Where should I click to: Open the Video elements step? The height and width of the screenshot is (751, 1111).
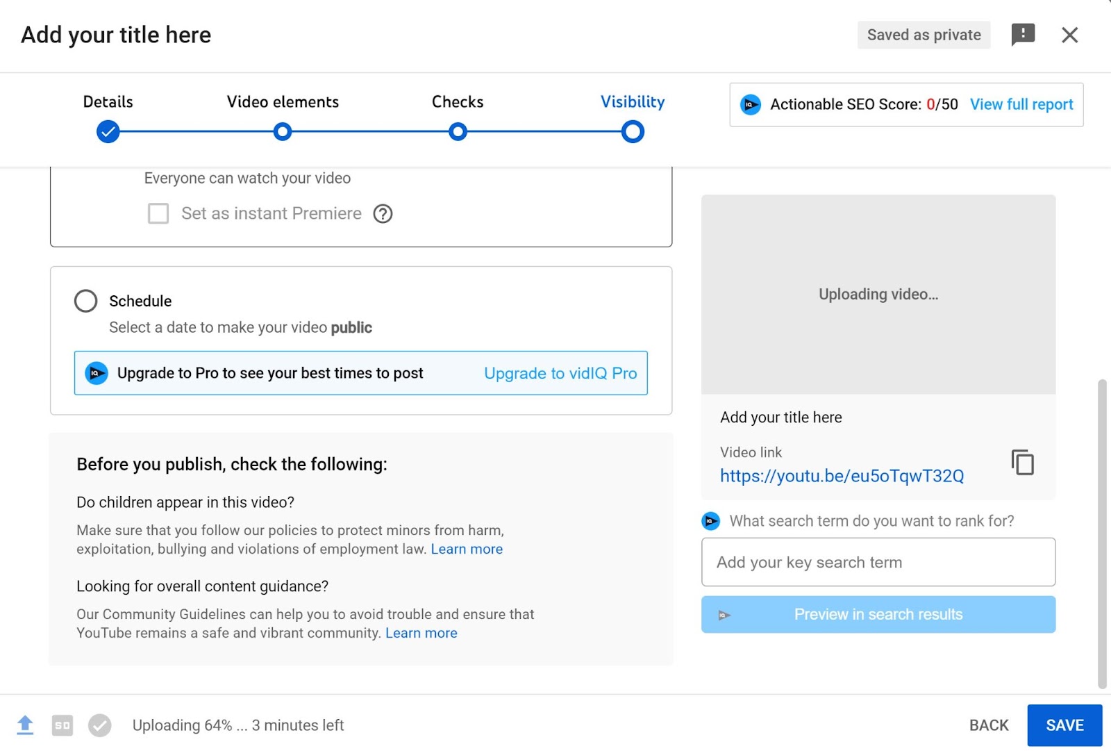[x=282, y=131]
